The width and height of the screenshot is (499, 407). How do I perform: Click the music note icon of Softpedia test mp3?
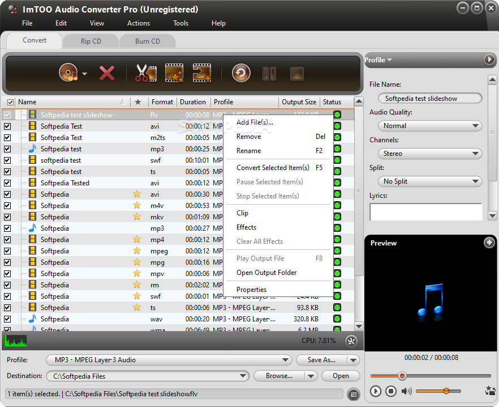click(32, 149)
